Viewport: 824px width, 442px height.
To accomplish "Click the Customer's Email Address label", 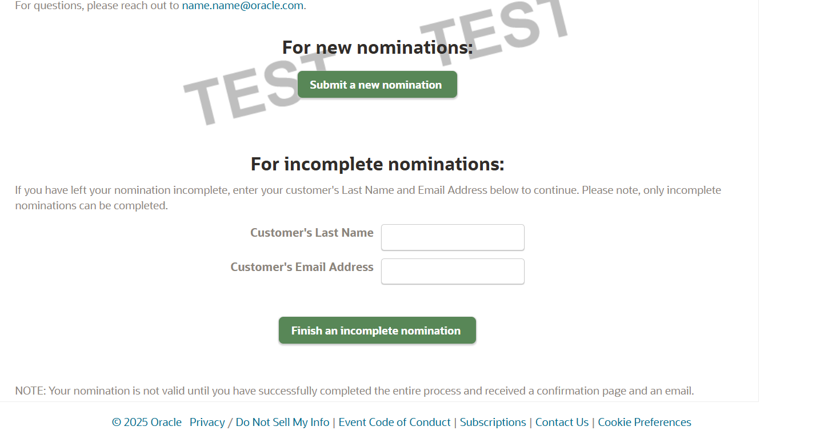I will (302, 268).
